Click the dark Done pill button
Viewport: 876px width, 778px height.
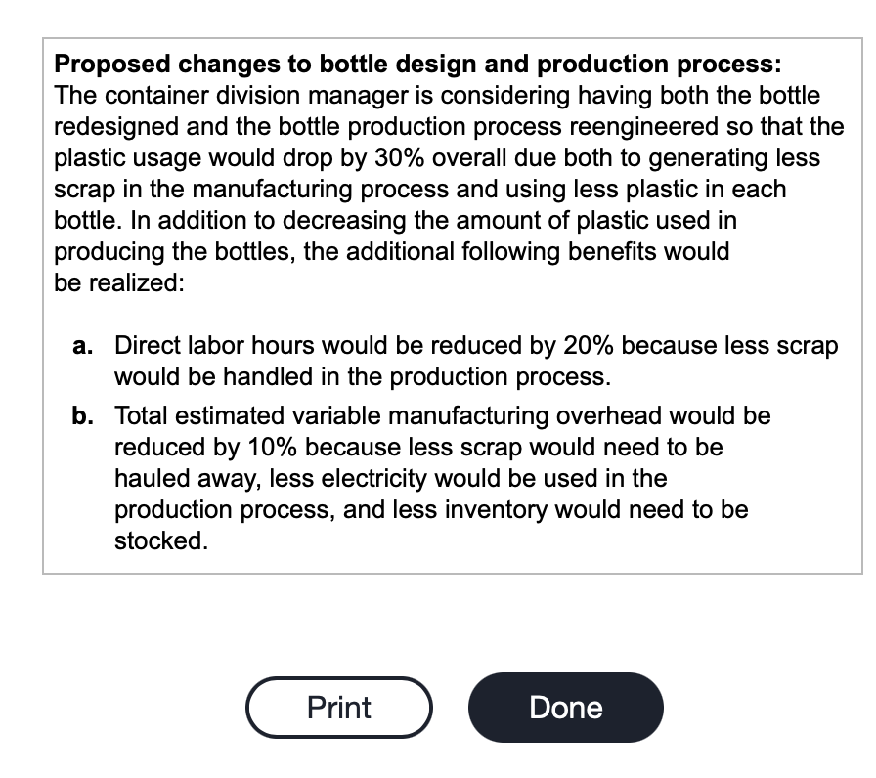coord(565,707)
